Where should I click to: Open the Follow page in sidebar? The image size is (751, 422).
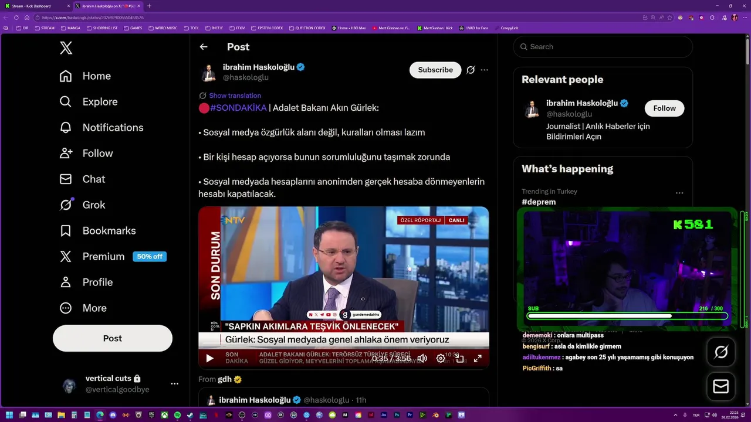click(x=86, y=154)
